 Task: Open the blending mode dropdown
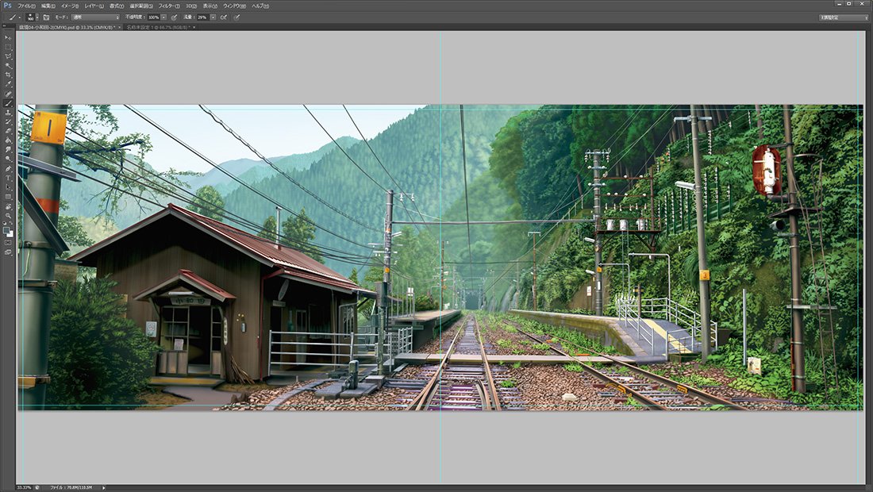point(96,17)
